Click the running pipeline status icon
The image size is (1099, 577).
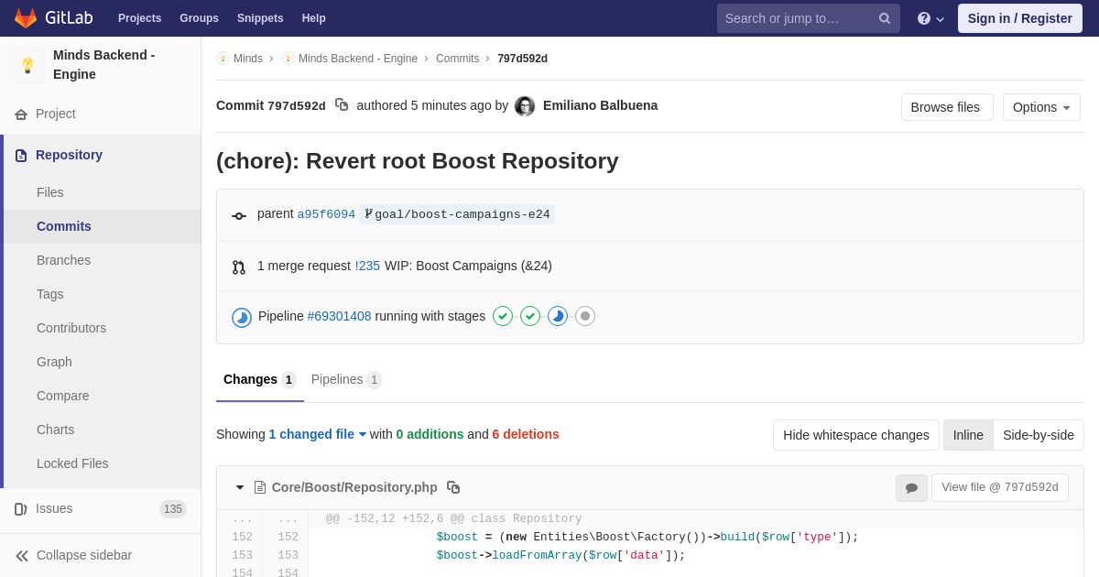[242, 318]
